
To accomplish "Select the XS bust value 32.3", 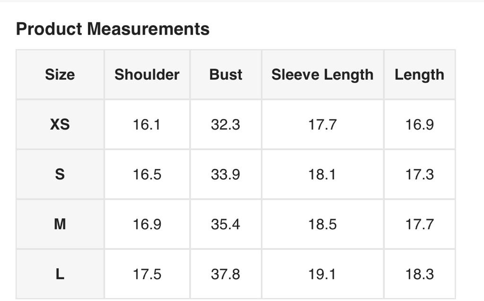I will click(x=225, y=124).
